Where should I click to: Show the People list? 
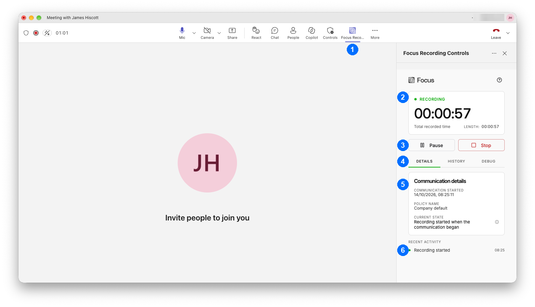293,33
